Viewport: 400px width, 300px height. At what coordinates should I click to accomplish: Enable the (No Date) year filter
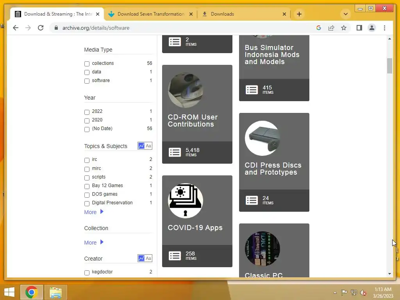pos(87,129)
